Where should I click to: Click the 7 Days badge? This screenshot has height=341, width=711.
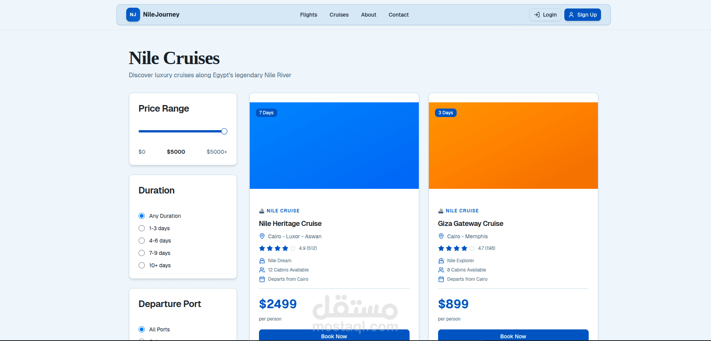pos(266,113)
